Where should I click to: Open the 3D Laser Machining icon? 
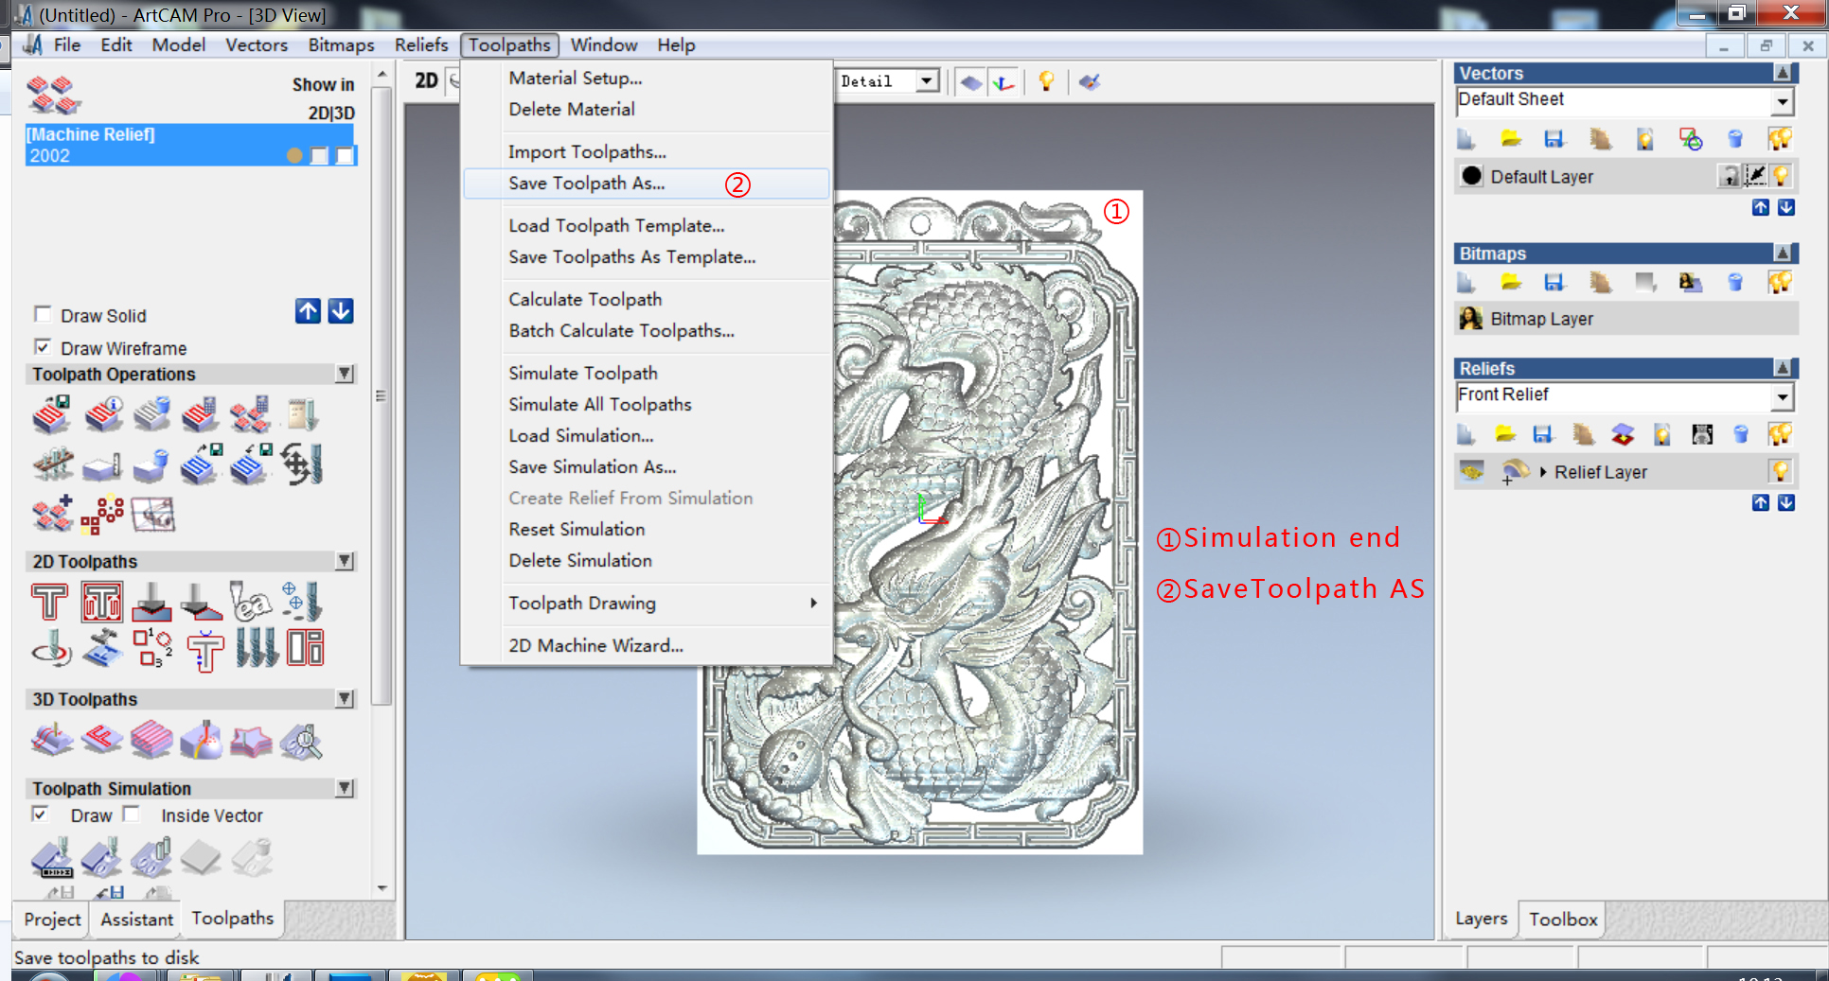(202, 740)
